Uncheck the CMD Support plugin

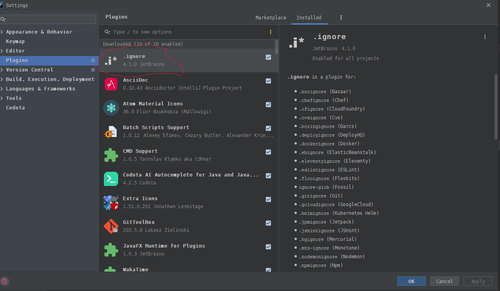pyautogui.click(x=268, y=152)
